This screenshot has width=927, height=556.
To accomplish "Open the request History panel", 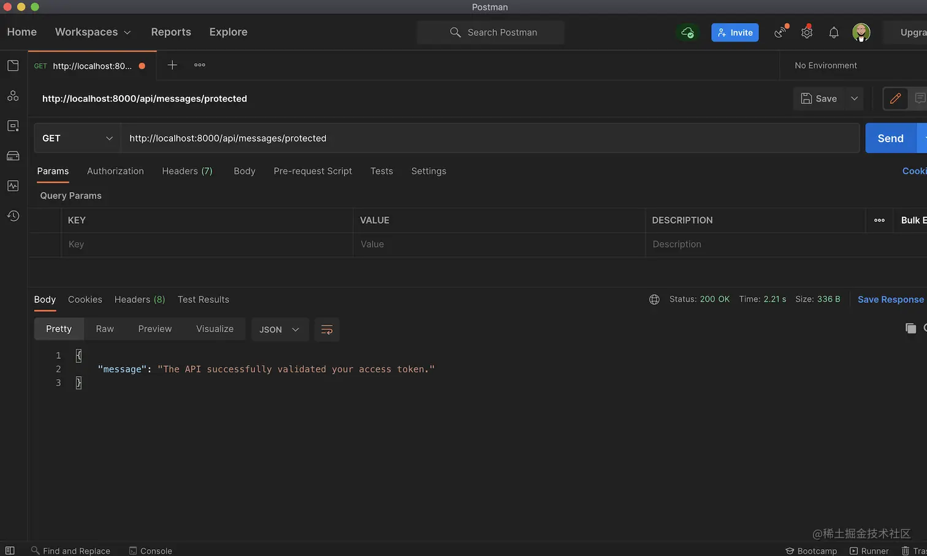I will click(x=13, y=216).
